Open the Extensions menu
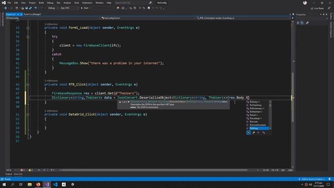334x188 pixels. point(87,3)
